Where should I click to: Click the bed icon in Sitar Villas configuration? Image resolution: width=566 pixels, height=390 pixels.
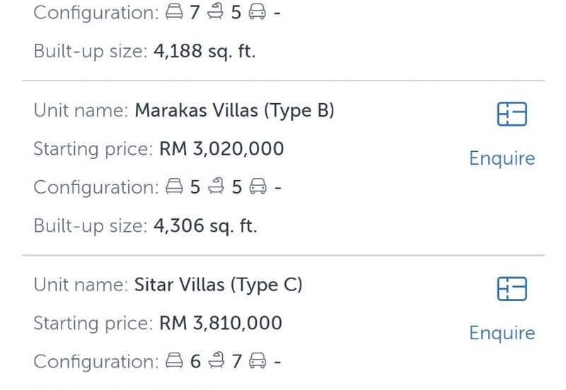pos(174,362)
